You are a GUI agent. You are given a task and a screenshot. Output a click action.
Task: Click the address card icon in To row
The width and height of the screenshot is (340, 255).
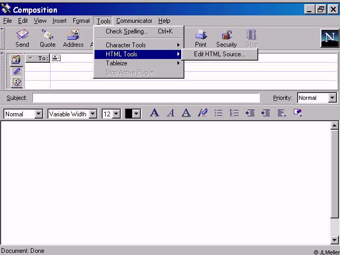(x=56, y=58)
